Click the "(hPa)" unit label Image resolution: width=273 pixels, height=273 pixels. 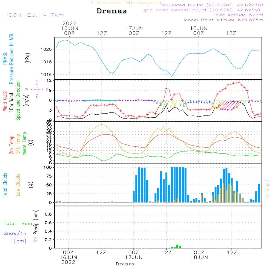click(x=28, y=58)
